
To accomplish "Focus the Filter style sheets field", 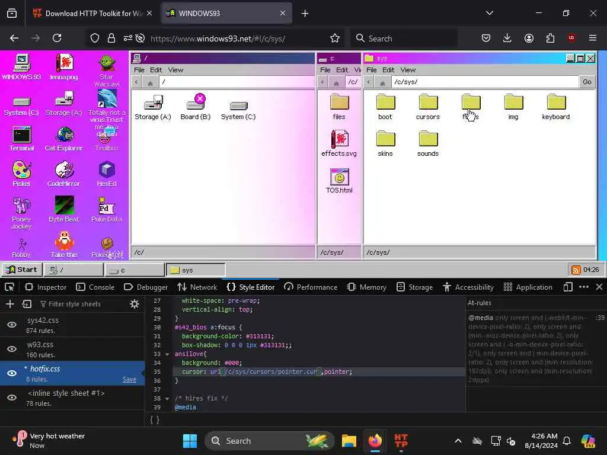I will pos(81,304).
